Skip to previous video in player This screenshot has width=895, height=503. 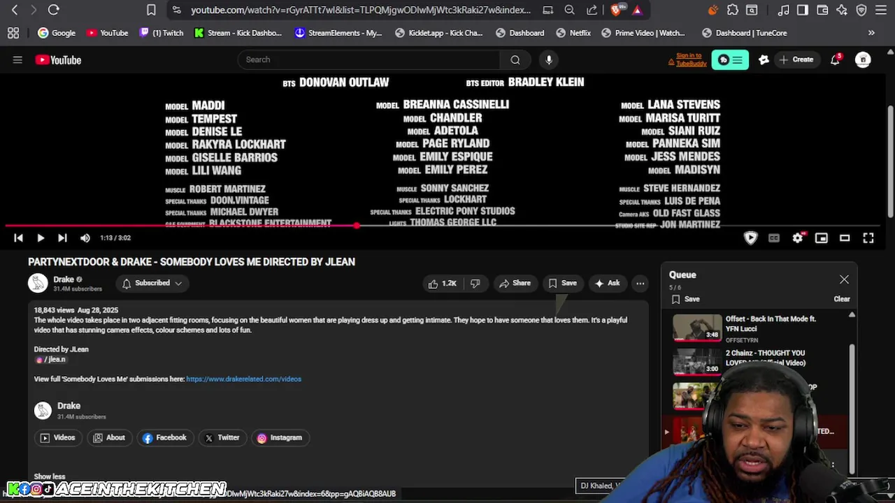18,238
